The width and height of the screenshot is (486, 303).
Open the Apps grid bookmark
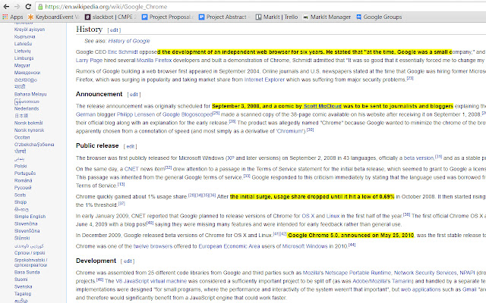point(13,17)
